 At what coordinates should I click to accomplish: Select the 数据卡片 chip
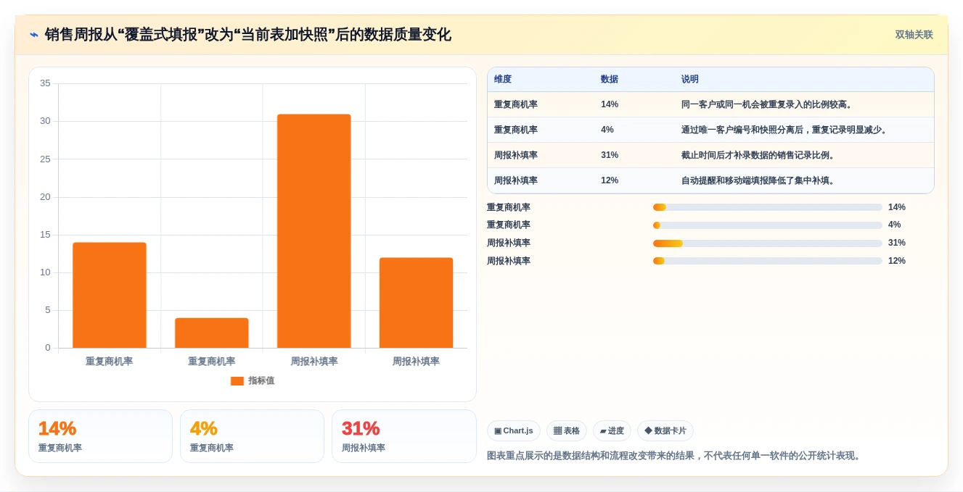coord(665,431)
